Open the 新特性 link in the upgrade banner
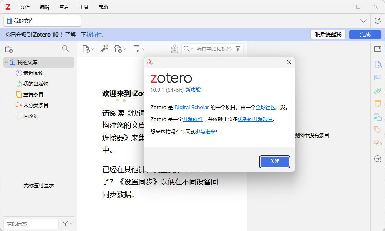385x231 pixels. pos(93,35)
